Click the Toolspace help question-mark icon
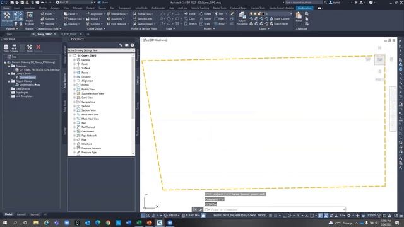The height and width of the screenshot is (227, 404). point(132,45)
